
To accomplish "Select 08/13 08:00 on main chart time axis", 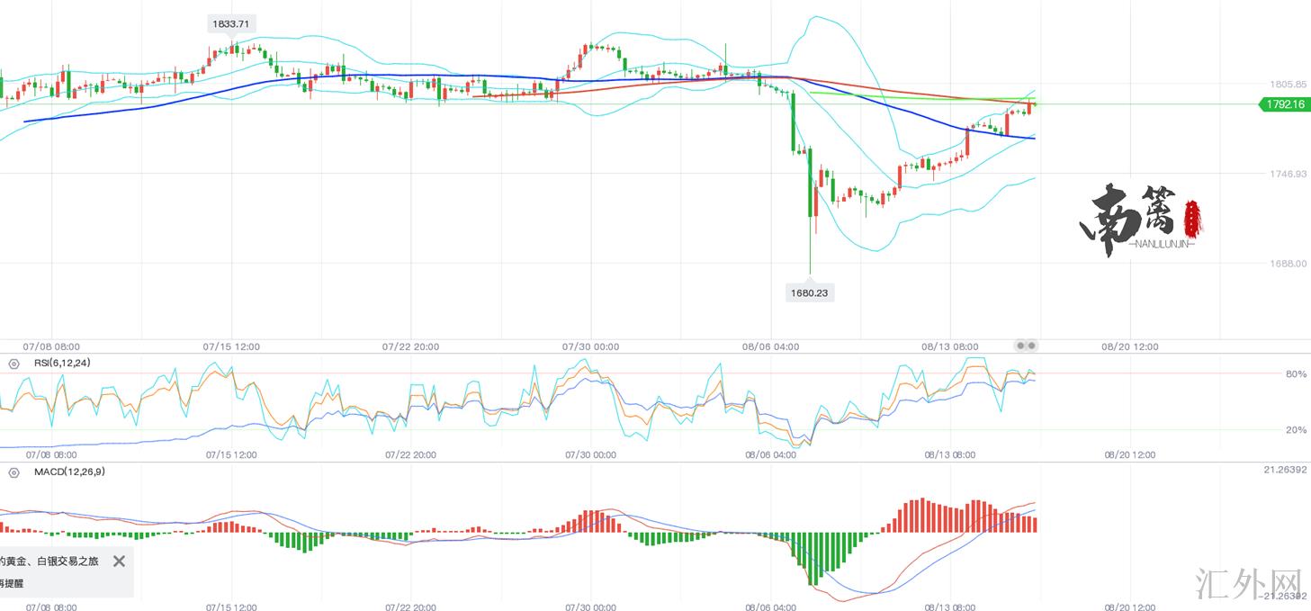I will pyautogui.click(x=950, y=346).
